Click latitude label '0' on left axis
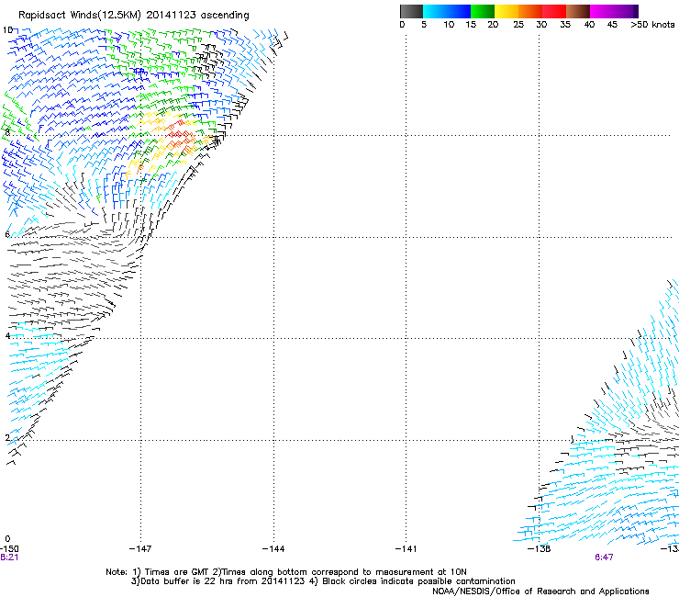Screen dimensions: 679x597 tap(7, 539)
